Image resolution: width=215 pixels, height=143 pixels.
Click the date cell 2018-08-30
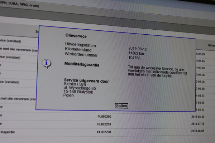coord(198,117)
